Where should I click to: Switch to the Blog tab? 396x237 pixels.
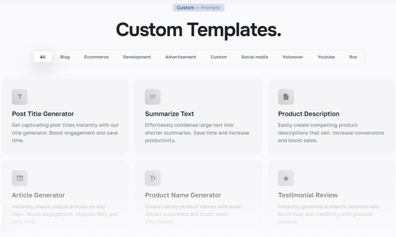65,57
